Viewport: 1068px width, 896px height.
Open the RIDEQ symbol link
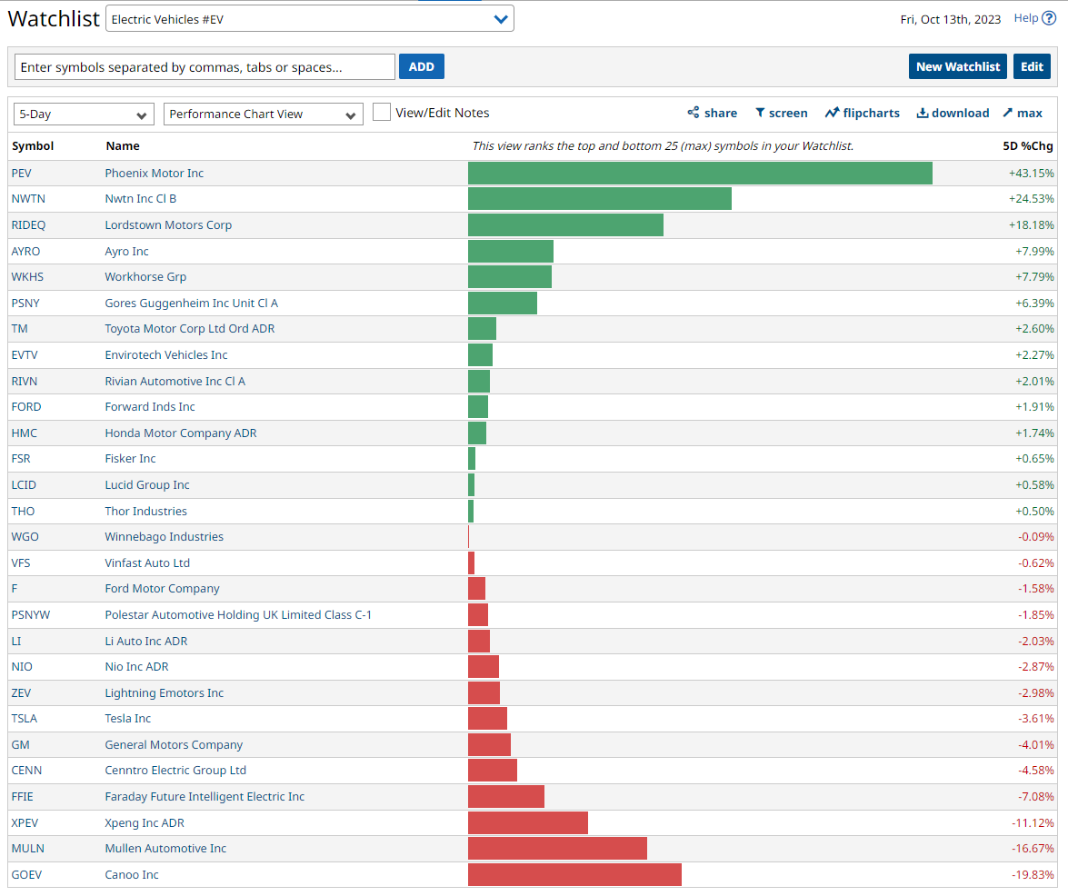pos(28,224)
